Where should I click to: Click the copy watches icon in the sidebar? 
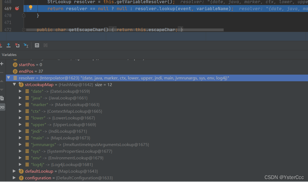(2, 98)
